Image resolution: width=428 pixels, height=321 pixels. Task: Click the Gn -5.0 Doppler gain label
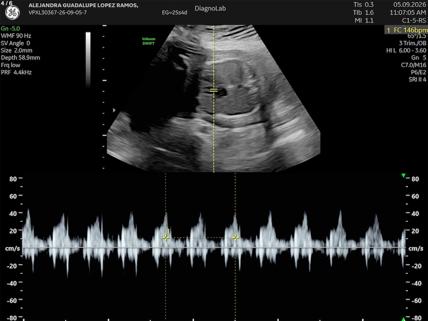pos(10,28)
